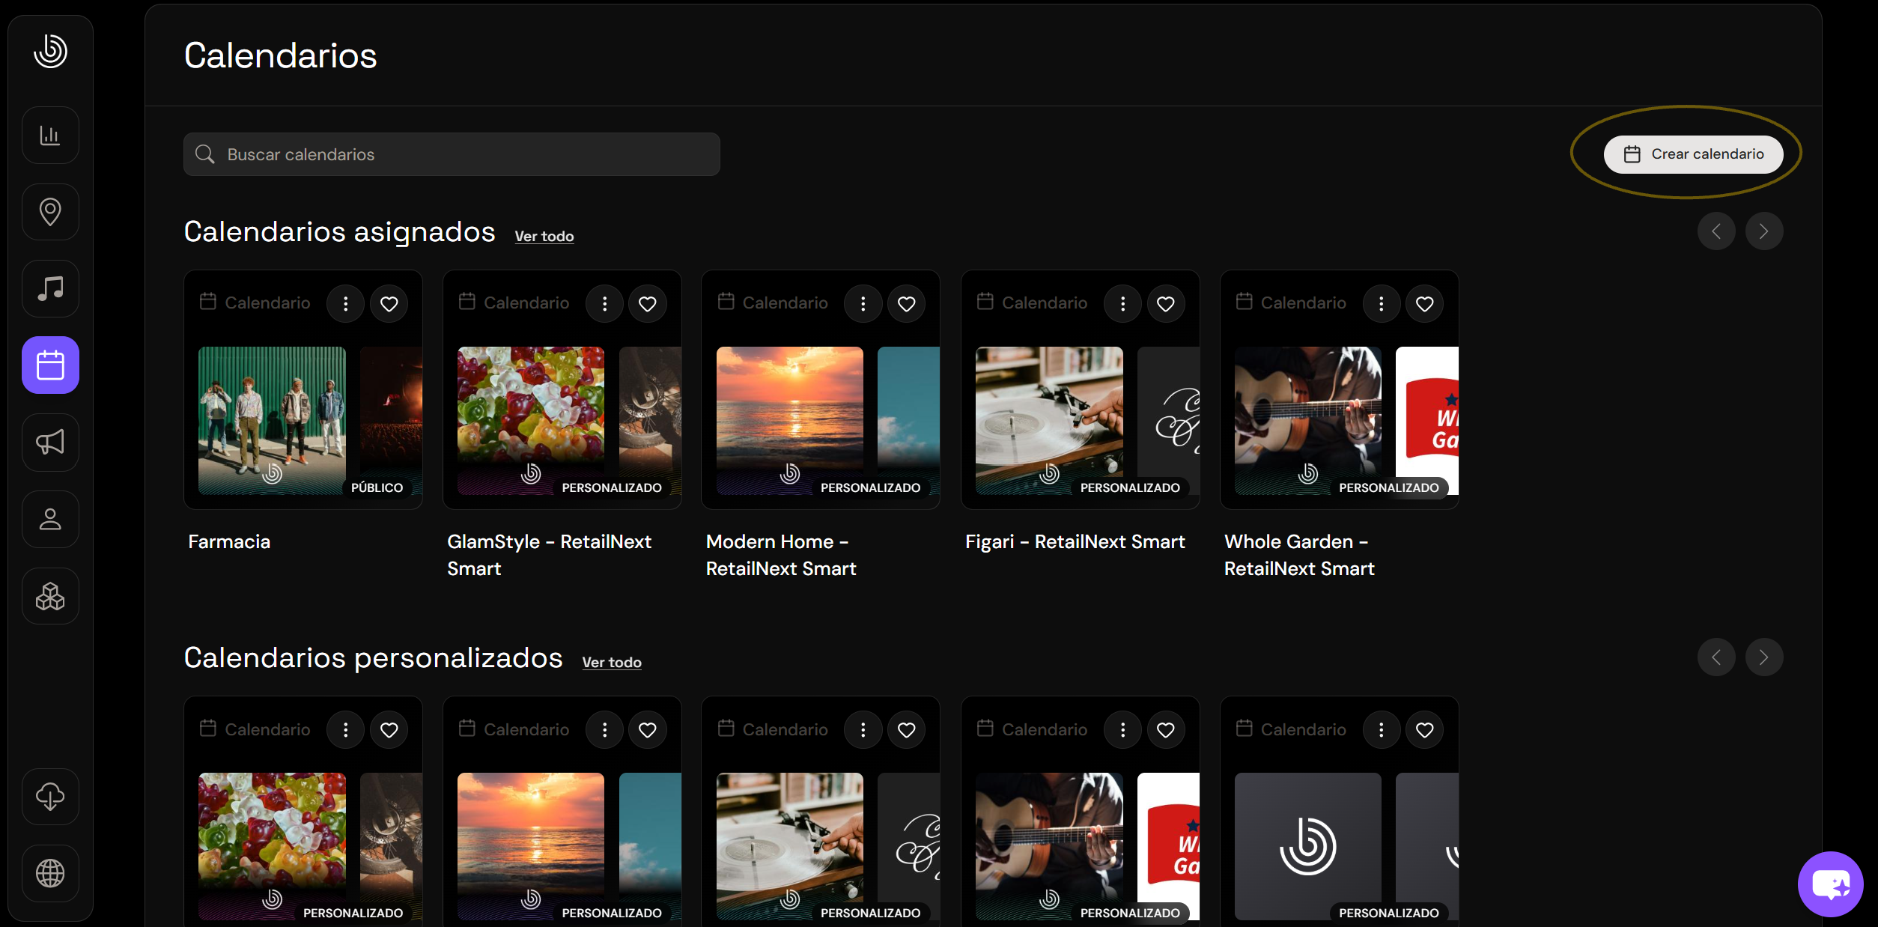
Task: Click PERSONALIZADO badge on Figari card
Action: (1130, 487)
